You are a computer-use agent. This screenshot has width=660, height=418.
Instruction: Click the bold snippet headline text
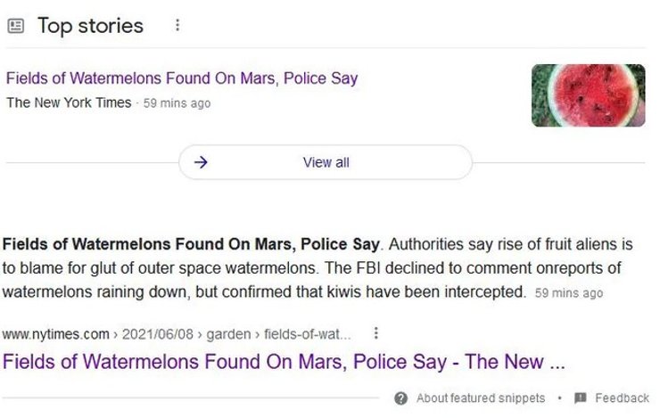point(192,243)
